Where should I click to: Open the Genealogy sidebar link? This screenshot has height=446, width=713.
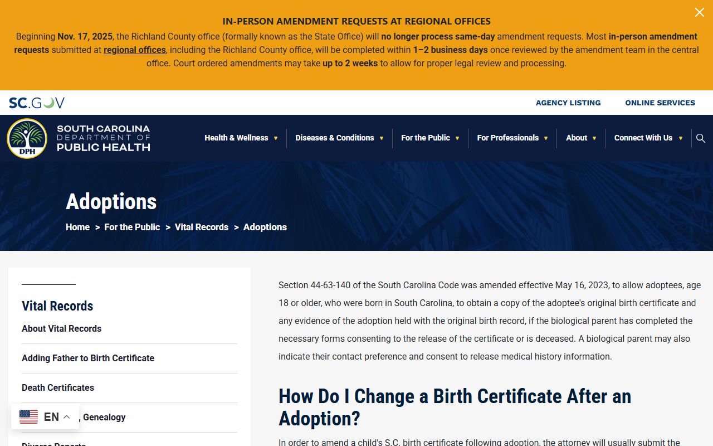104,417
